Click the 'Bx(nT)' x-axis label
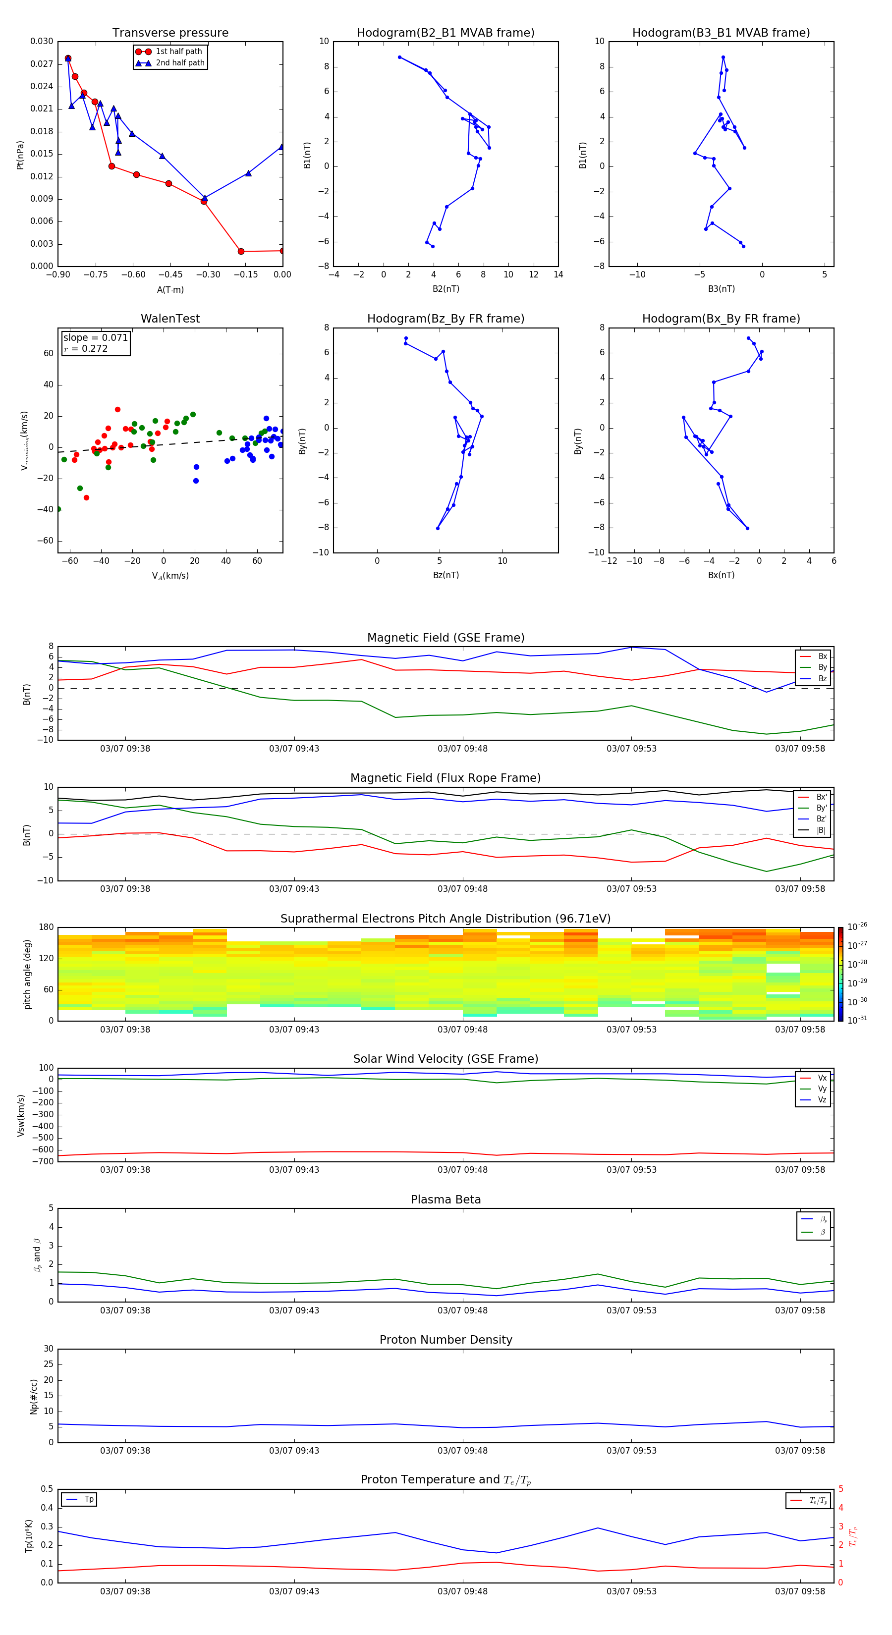The height and width of the screenshot is (1635, 892). (721, 575)
